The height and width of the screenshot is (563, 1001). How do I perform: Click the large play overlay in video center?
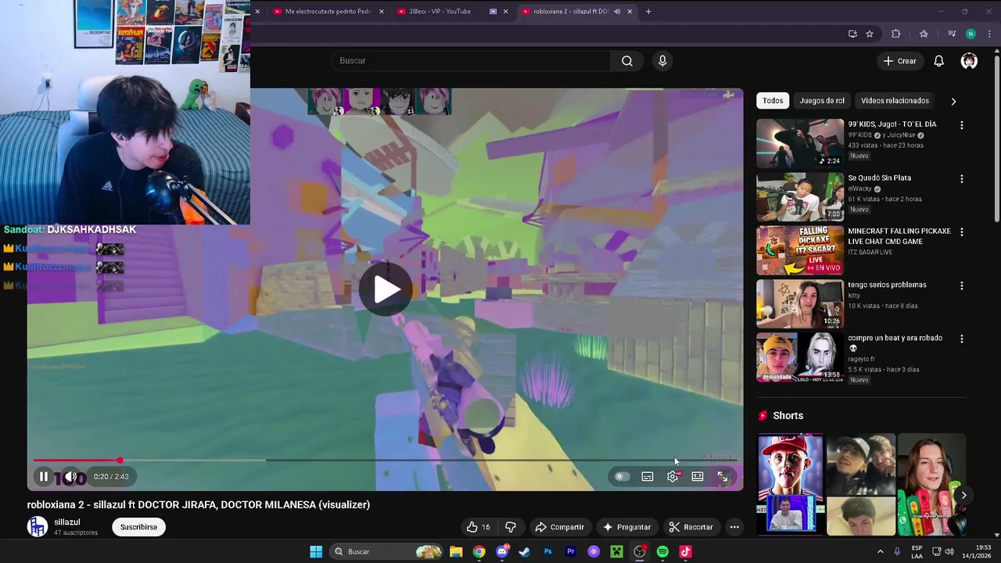click(x=386, y=289)
